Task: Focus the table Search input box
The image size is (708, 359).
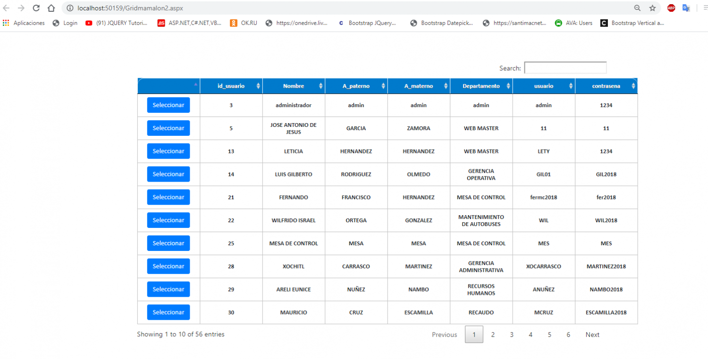Action: [565, 68]
